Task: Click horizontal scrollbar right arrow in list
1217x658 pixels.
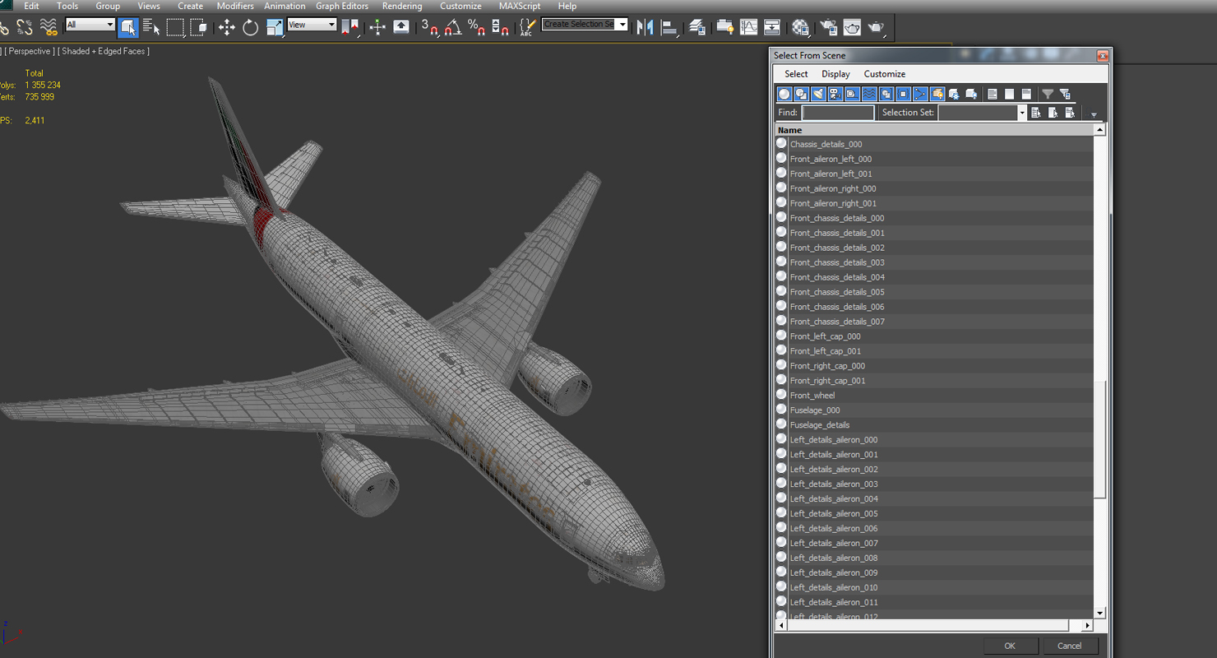Action: click(x=1087, y=626)
